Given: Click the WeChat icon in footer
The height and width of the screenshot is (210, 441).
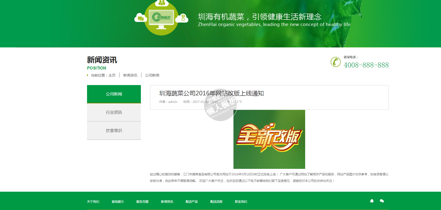Looking at the screenshot, I should click(x=382, y=201).
